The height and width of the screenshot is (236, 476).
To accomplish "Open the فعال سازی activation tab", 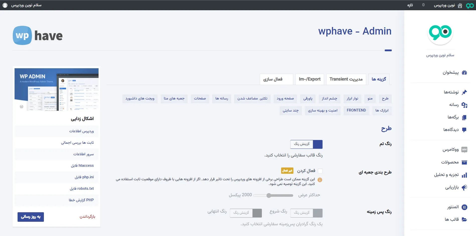I will coord(276,79).
